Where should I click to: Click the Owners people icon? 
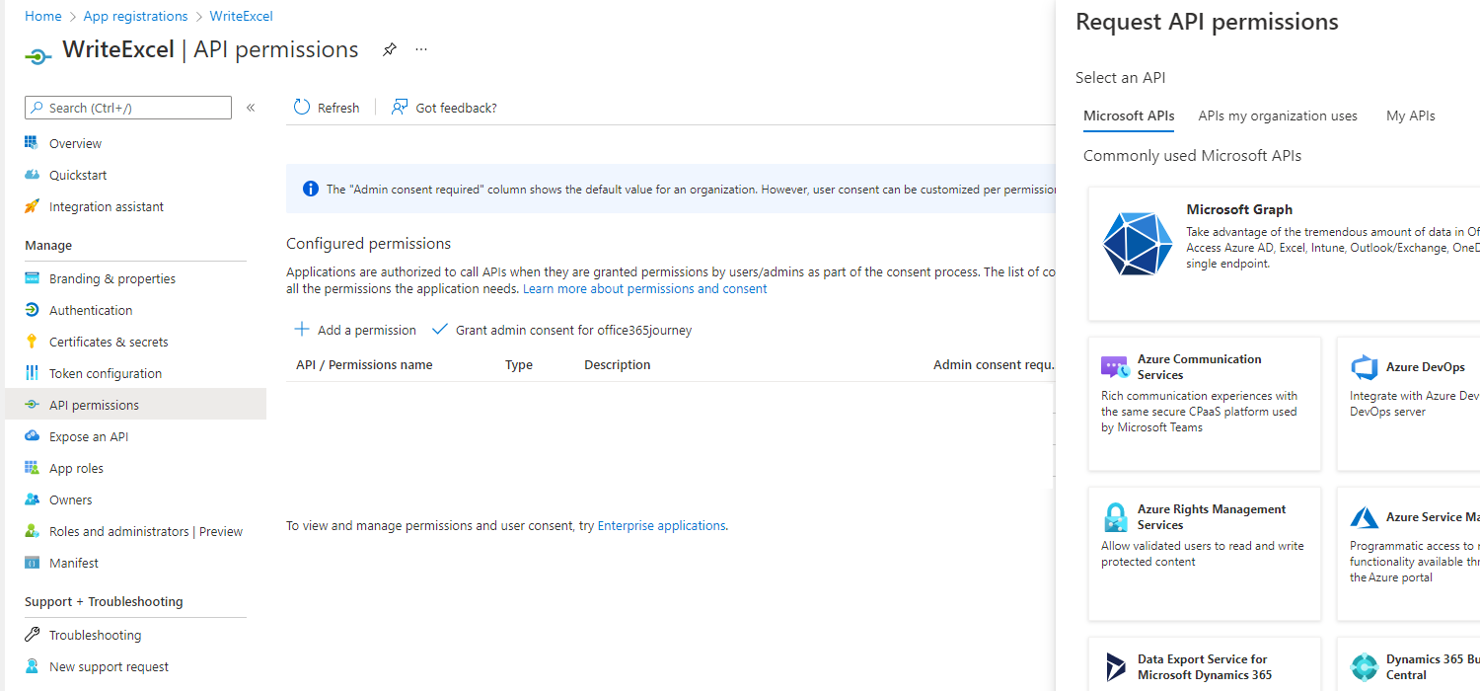point(32,499)
